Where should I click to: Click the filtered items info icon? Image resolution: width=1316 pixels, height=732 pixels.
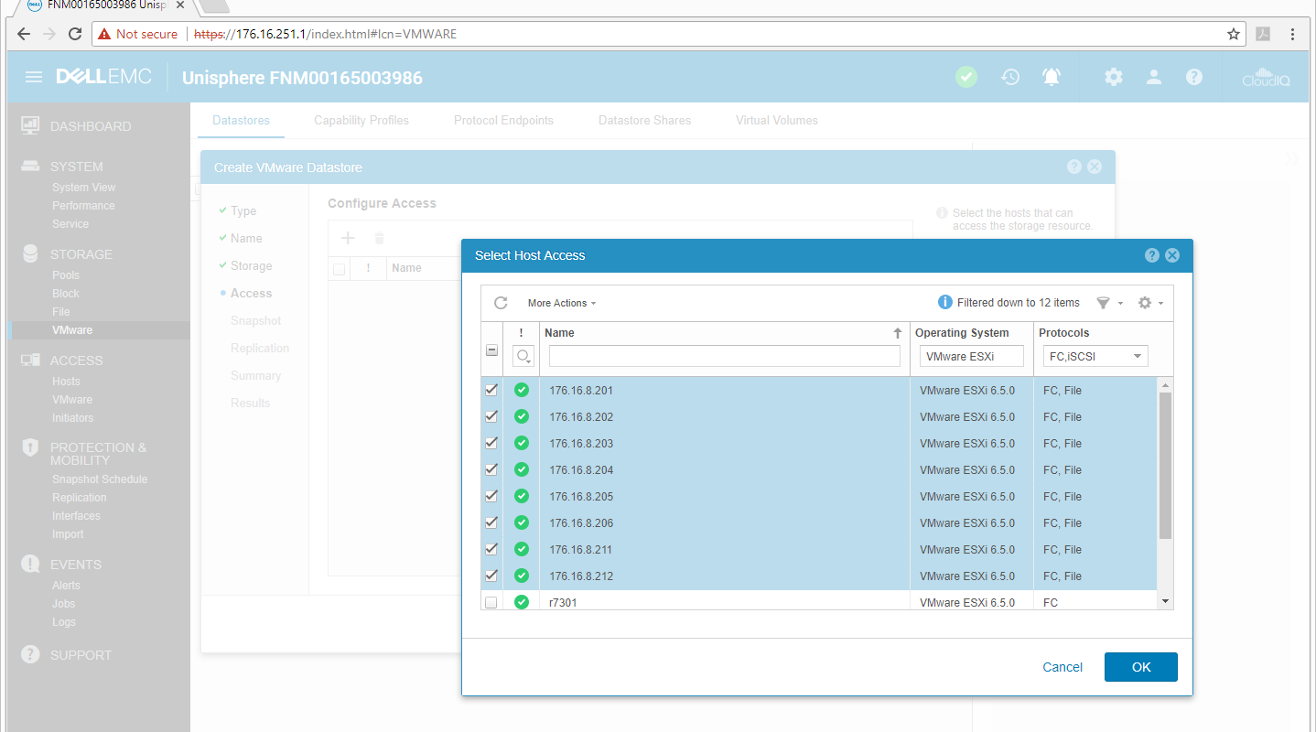pos(945,303)
